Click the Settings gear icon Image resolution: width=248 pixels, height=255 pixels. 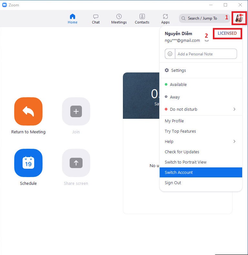tap(167, 70)
